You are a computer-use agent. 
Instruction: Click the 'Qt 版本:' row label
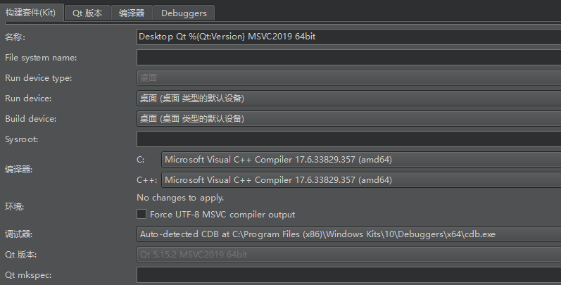pyautogui.click(x=20, y=255)
